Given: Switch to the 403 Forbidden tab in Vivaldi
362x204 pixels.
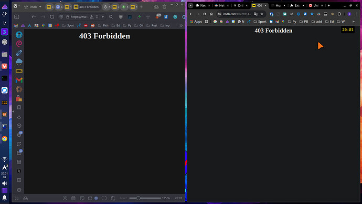Looking at the screenshot, I should [x=86, y=7].
